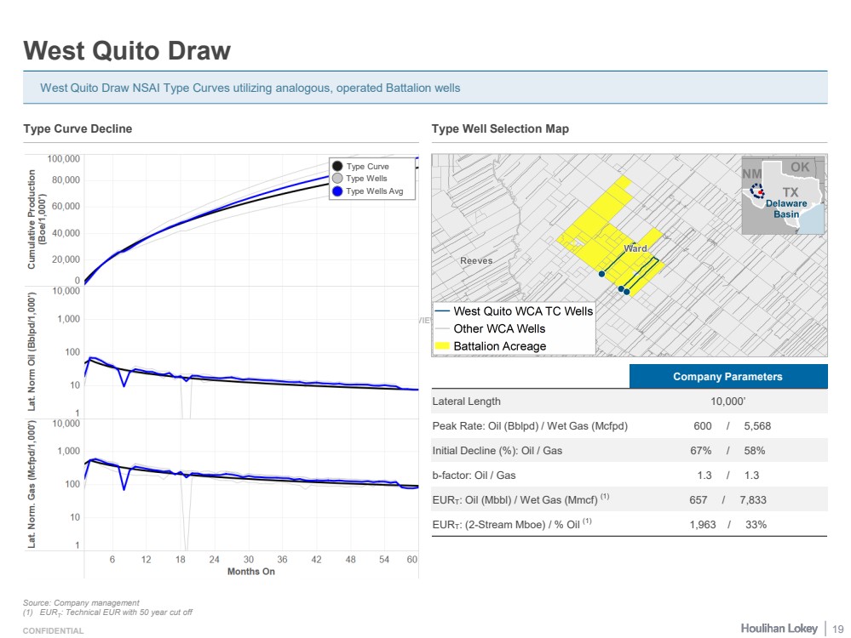
Task: Click the Ward county label on map
Action: 635,248
